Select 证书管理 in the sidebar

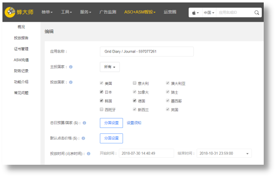21,49
